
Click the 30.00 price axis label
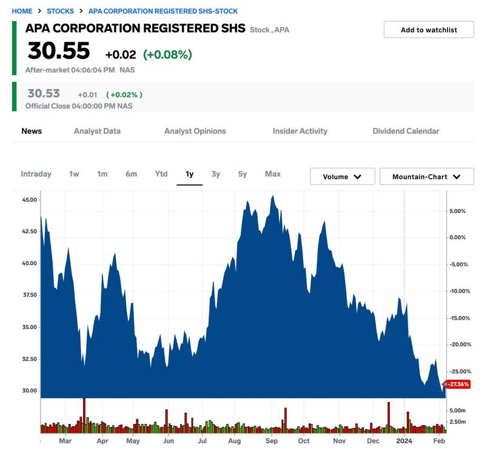click(x=29, y=391)
